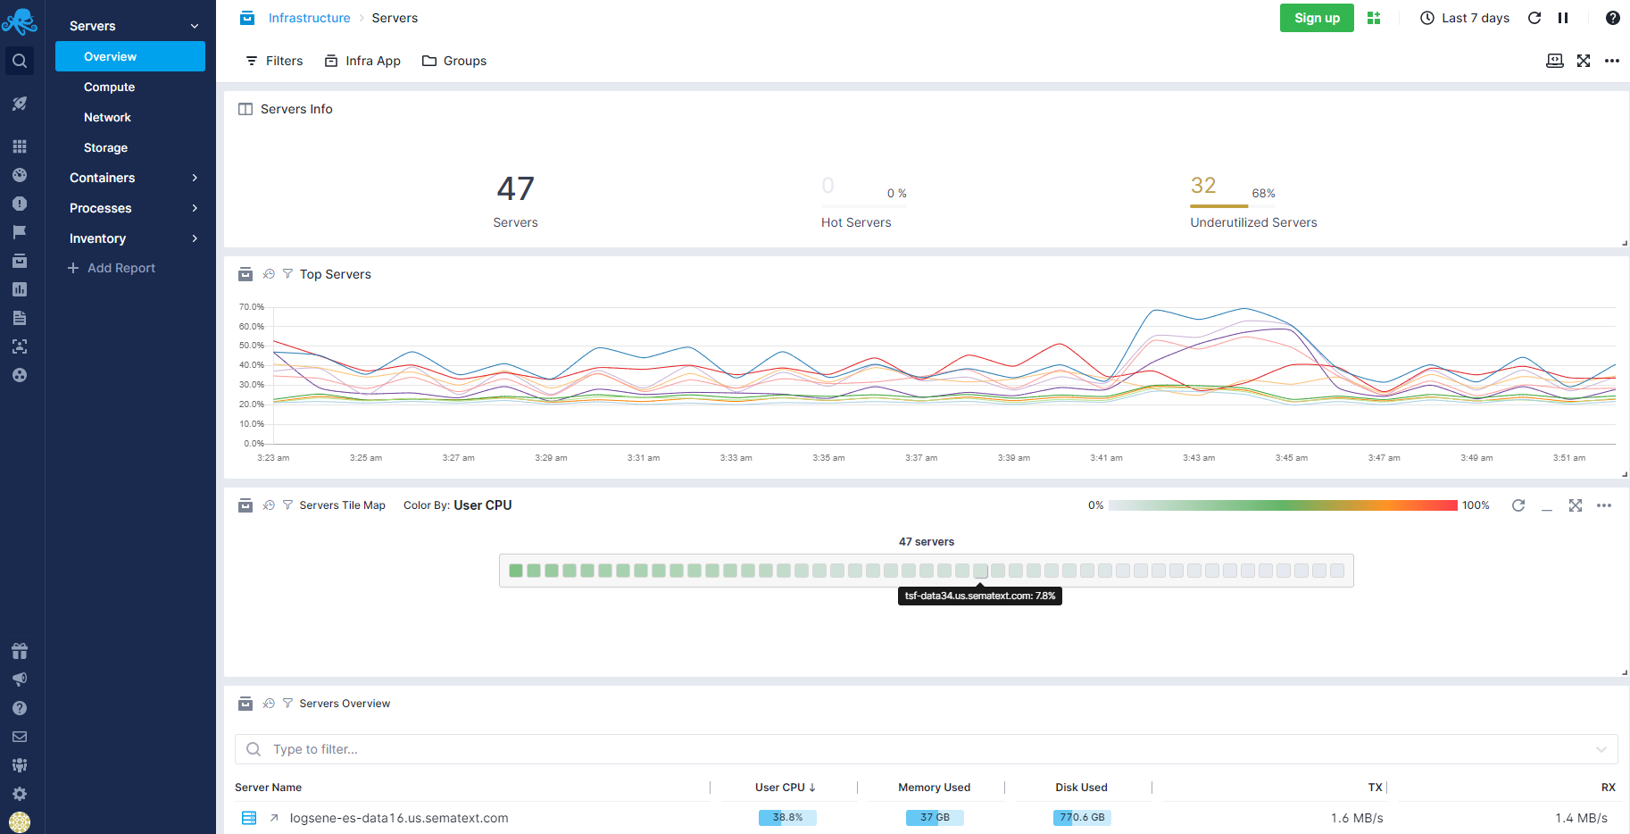The height and width of the screenshot is (834, 1630).
Task: Select the Overview menu item
Action: [130, 56]
